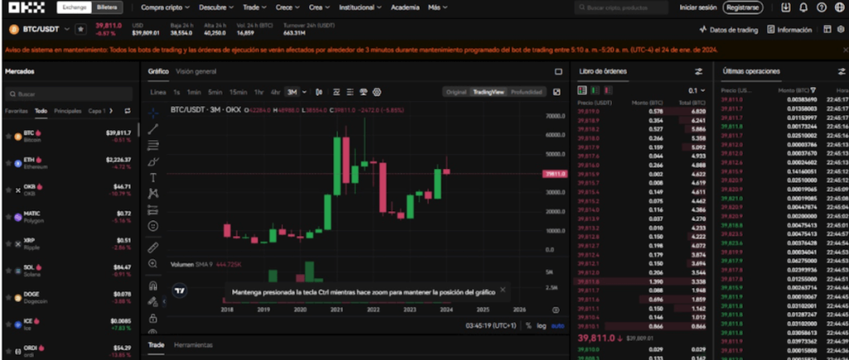This screenshot has height=360, width=849.
Task: Toggle log scale on chart
Action: click(x=541, y=326)
